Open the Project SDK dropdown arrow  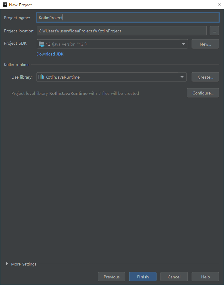tap(183, 44)
